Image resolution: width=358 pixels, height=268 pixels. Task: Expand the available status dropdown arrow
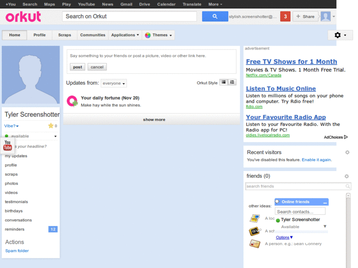pos(55,136)
